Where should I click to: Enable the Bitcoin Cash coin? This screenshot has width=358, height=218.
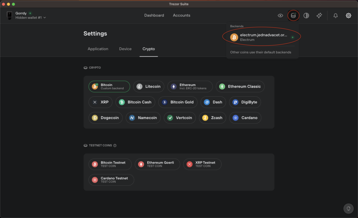[135, 102]
